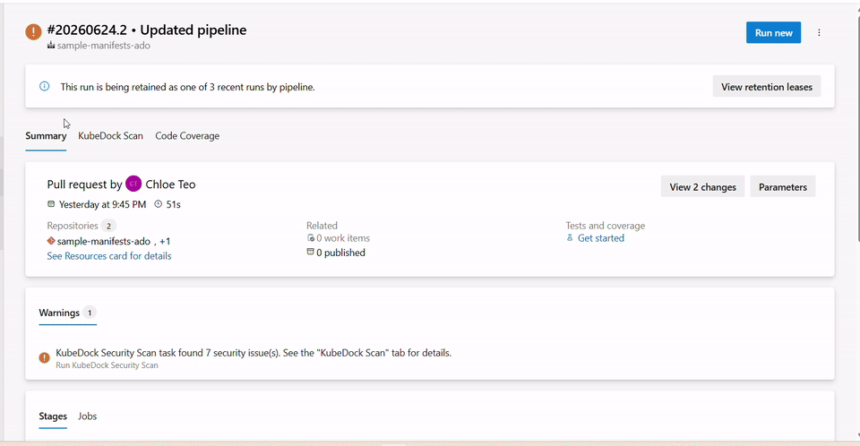Click the Repositories count badge showing 2
Image resolution: width=860 pixels, height=446 pixels.
point(108,226)
